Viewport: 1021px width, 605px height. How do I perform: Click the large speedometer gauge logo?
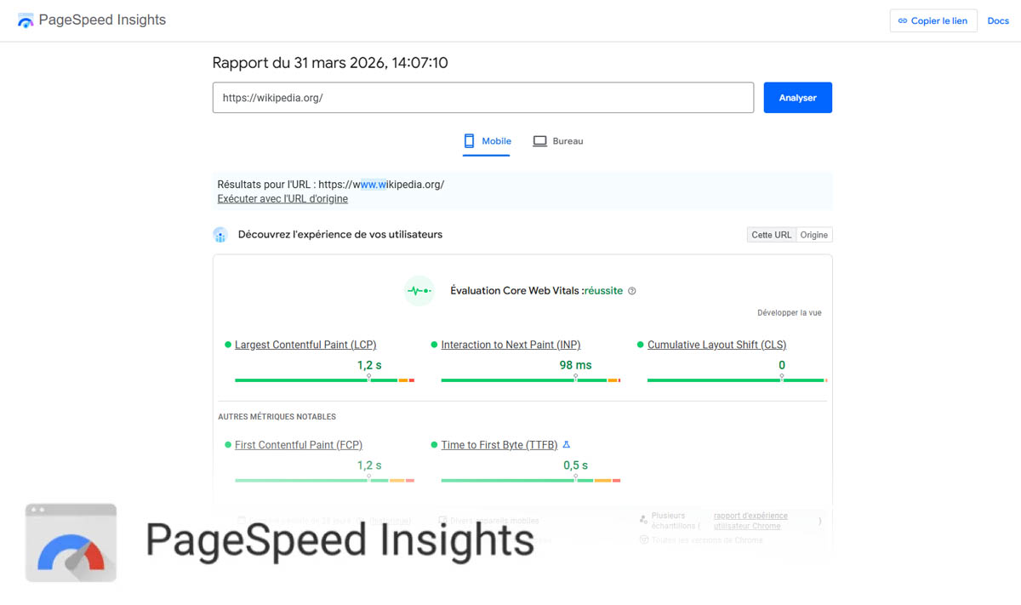click(x=71, y=544)
